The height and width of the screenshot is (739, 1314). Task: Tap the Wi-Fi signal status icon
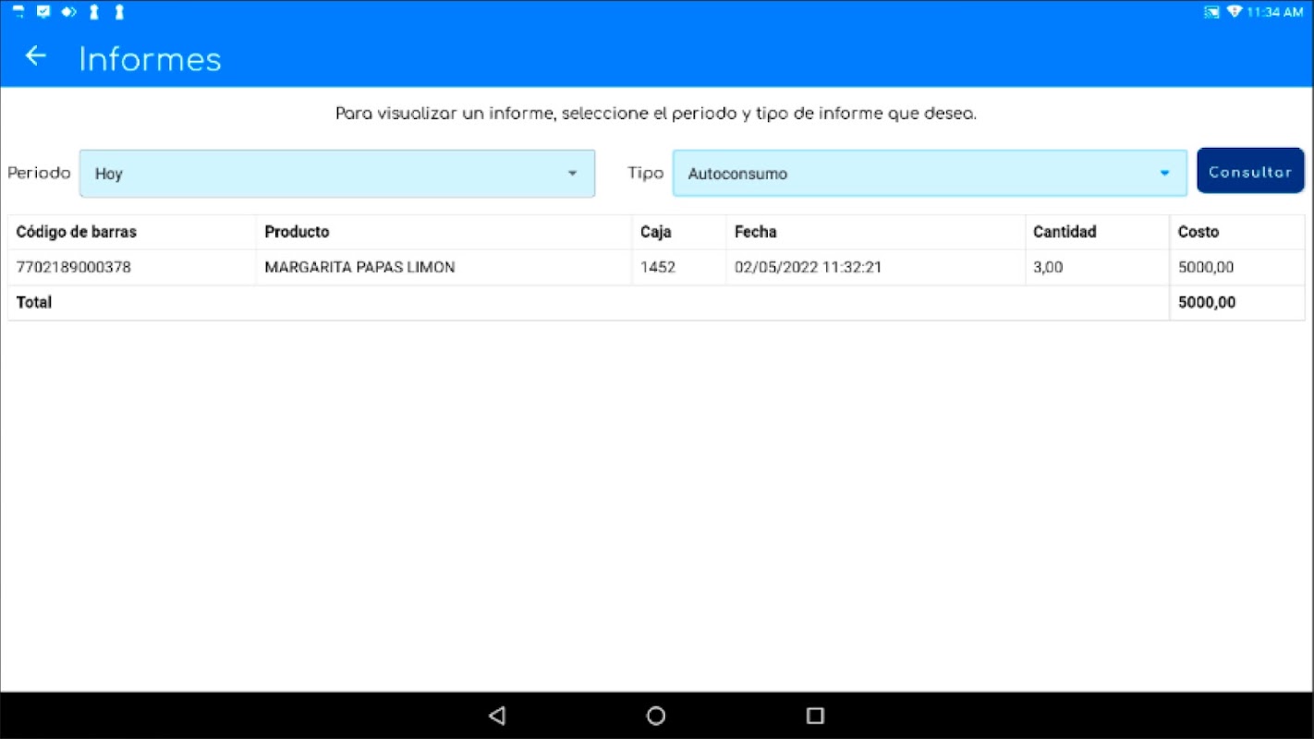point(1234,12)
